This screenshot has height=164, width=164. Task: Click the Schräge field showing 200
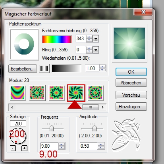(18, 124)
